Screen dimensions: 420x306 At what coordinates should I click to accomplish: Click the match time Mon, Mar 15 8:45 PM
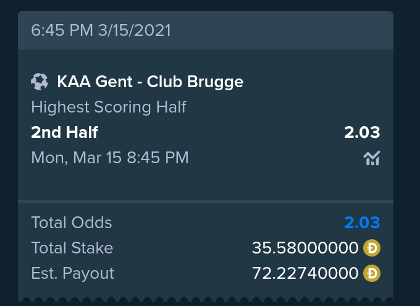coord(110,158)
